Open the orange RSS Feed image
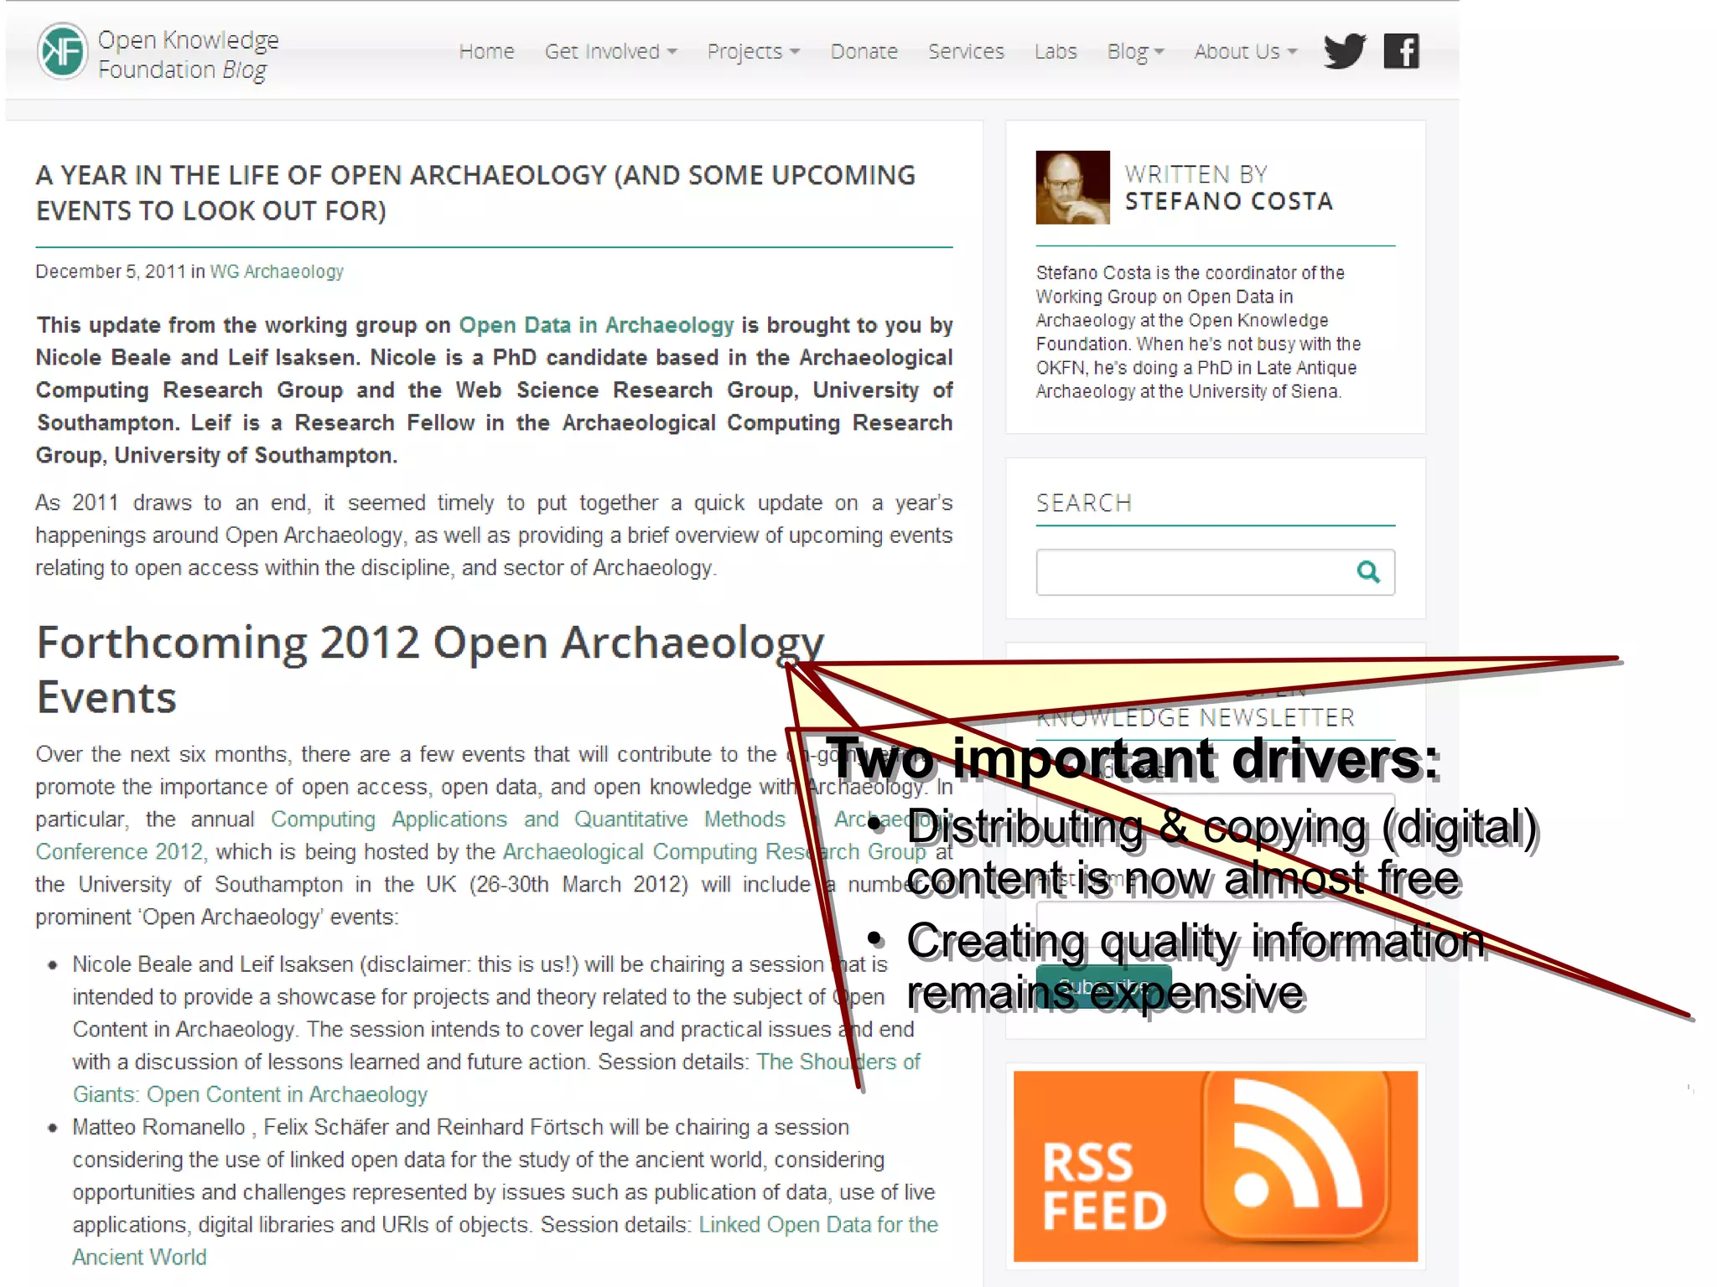 click(x=1215, y=1166)
